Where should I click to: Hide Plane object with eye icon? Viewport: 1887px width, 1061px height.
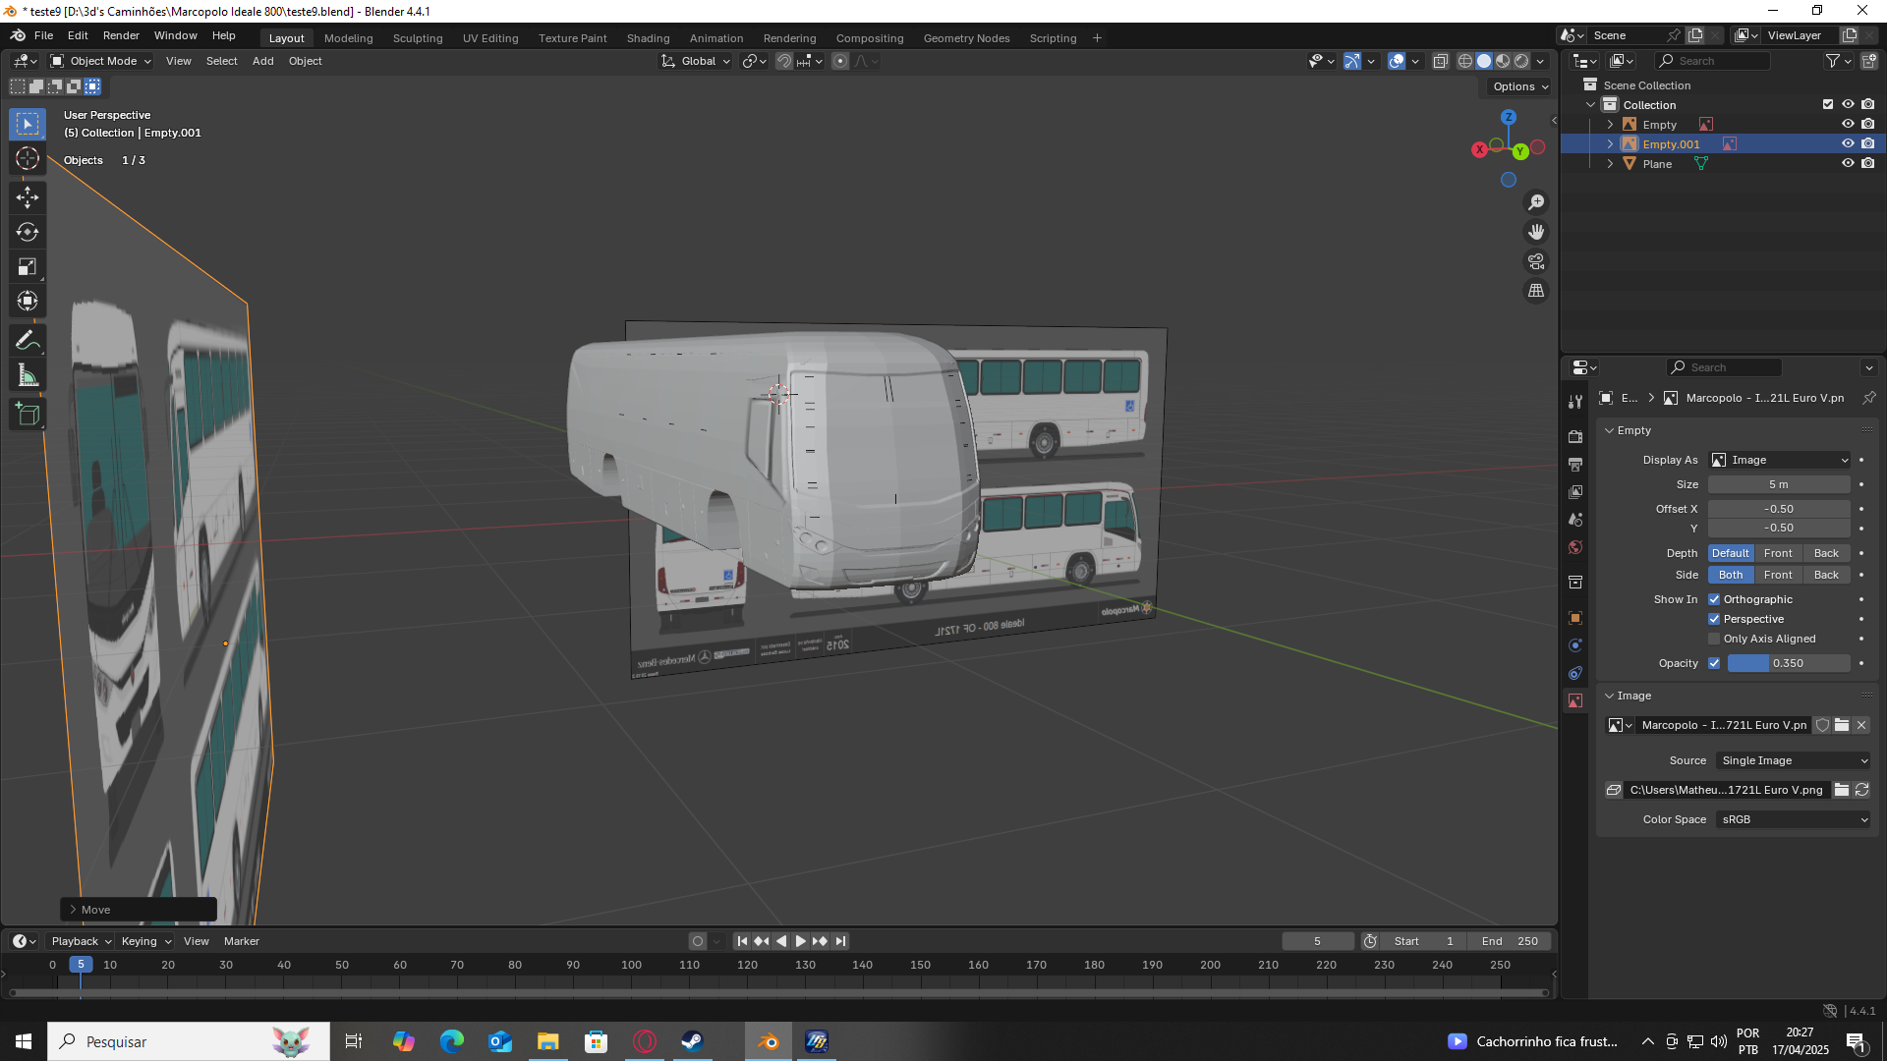pyautogui.click(x=1848, y=164)
